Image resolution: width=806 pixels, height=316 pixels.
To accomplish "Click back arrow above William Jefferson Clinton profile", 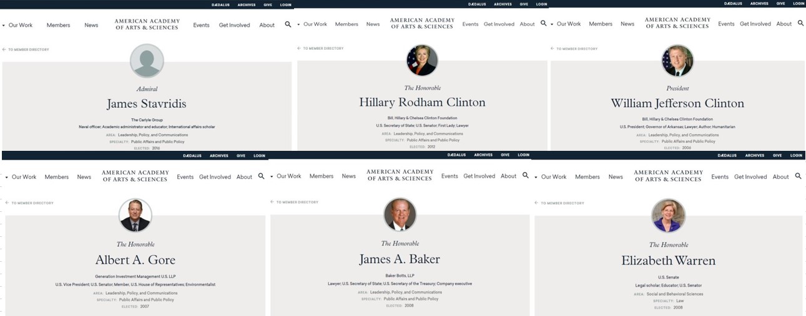I will [x=553, y=49].
